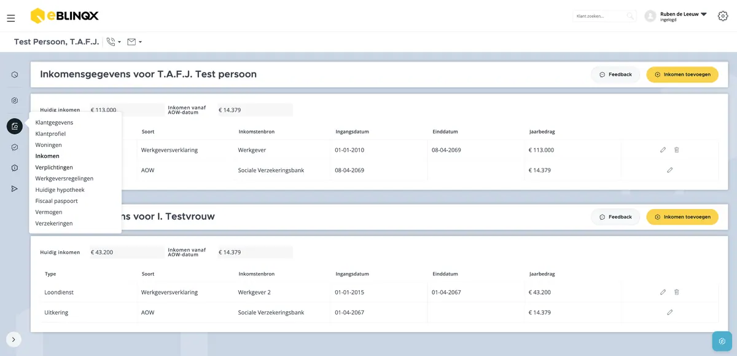This screenshot has width=737, height=356.
Task: Click the Huidig inkomen € 43.200 field
Action: tap(127, 252)
